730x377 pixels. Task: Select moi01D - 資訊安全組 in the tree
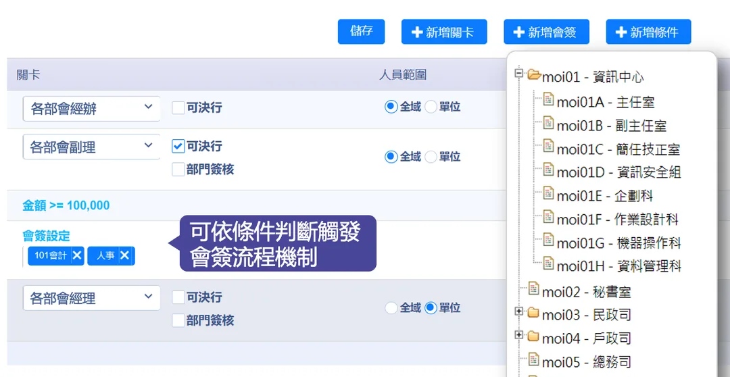click(619, 172)
